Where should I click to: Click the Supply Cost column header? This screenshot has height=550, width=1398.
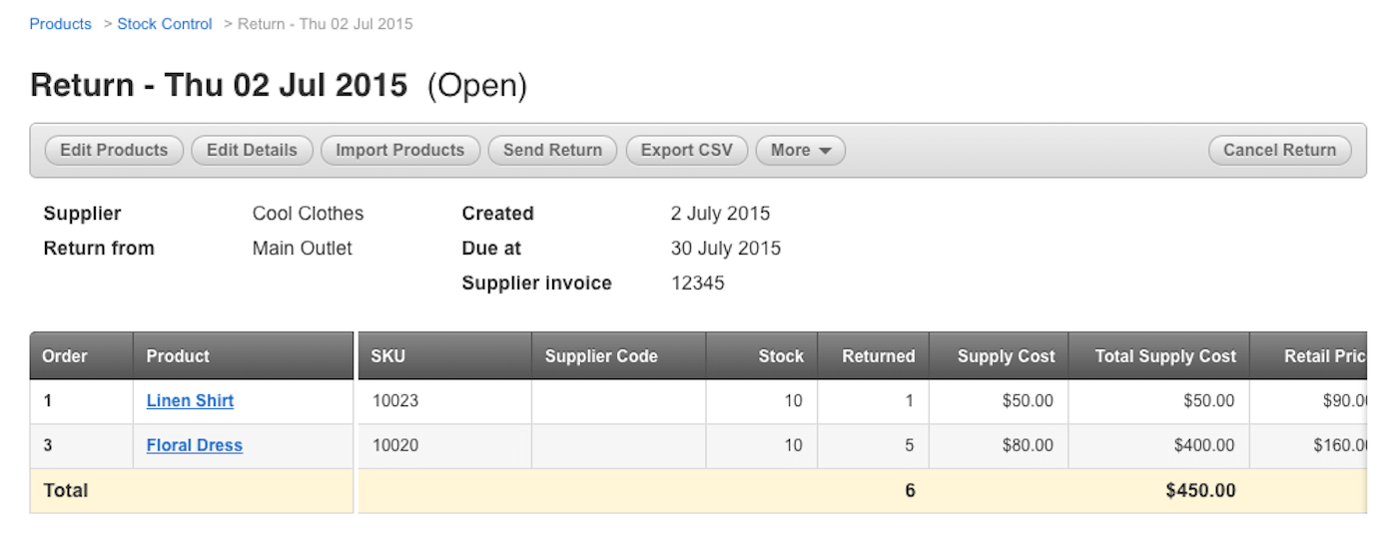1006,356
